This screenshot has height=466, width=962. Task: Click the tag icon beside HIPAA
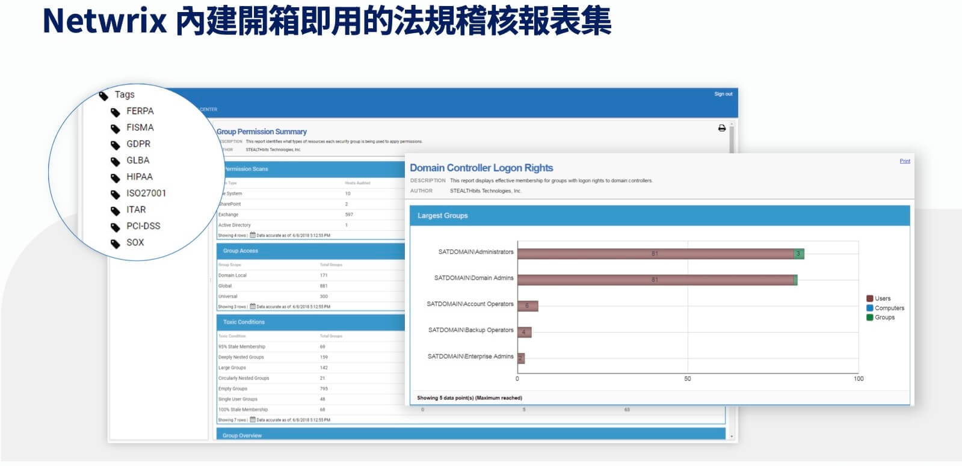[x=116, y=178]
